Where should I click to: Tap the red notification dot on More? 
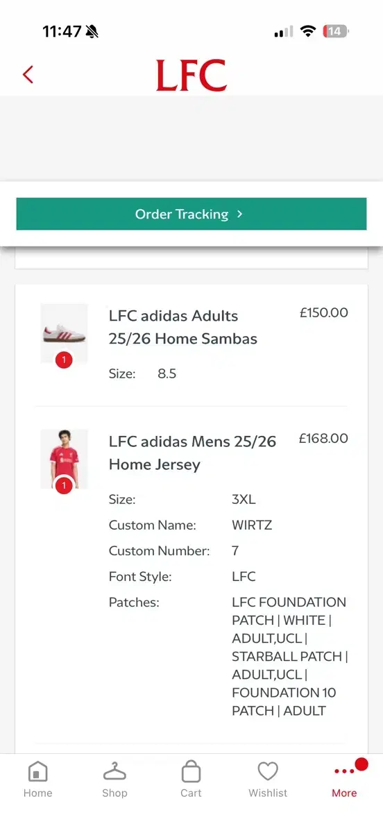click(361, 764)
